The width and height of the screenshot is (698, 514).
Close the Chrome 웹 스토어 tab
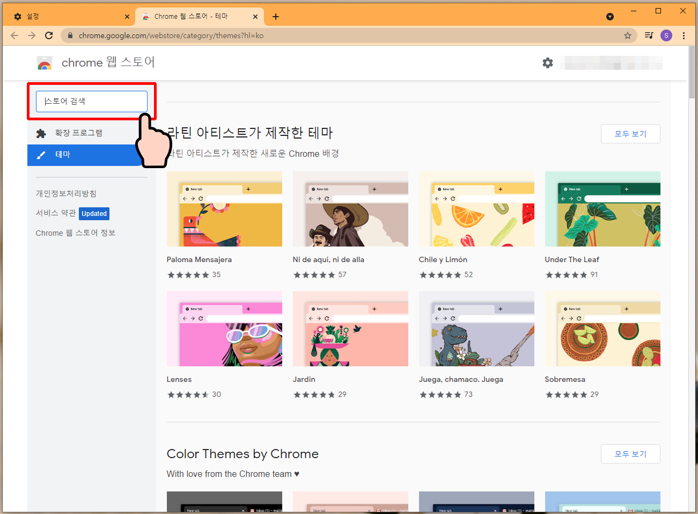click(255, 17)
